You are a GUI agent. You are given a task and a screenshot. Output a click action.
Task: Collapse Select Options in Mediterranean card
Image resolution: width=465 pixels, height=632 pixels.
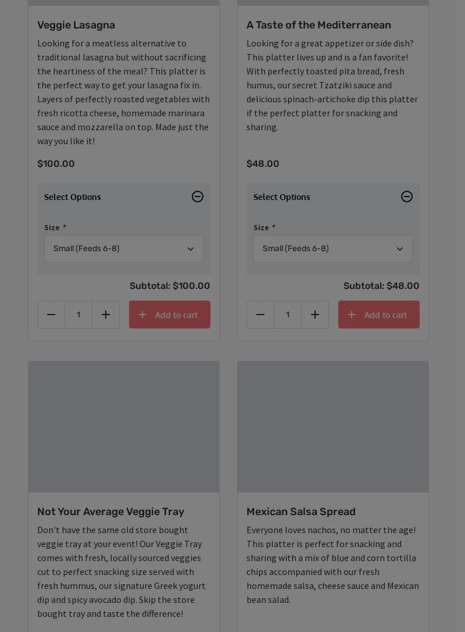[x=407, y=197]
